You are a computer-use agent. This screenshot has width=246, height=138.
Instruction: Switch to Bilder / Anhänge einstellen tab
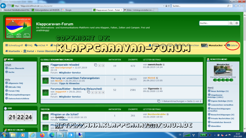tap(139, 10)
